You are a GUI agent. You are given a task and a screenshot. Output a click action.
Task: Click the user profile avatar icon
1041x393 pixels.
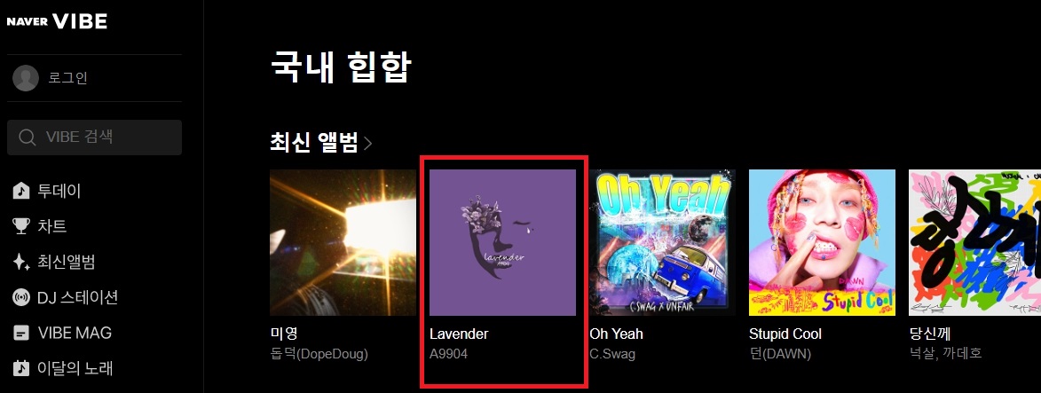tap(25, 78)
